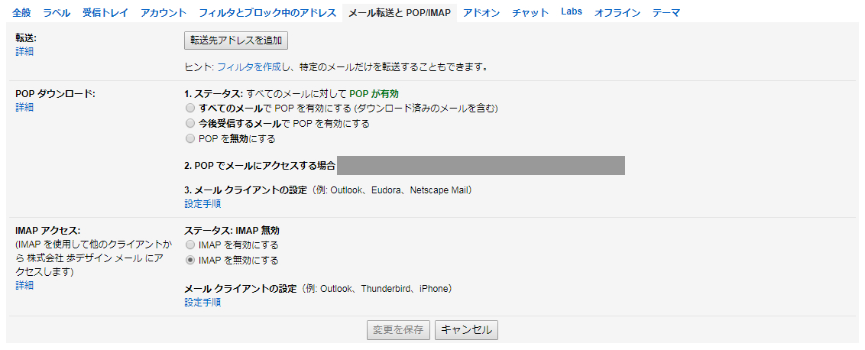Switch to the ラベル tab
Viewport: 865px width, 350px height.
coord(57,13)
